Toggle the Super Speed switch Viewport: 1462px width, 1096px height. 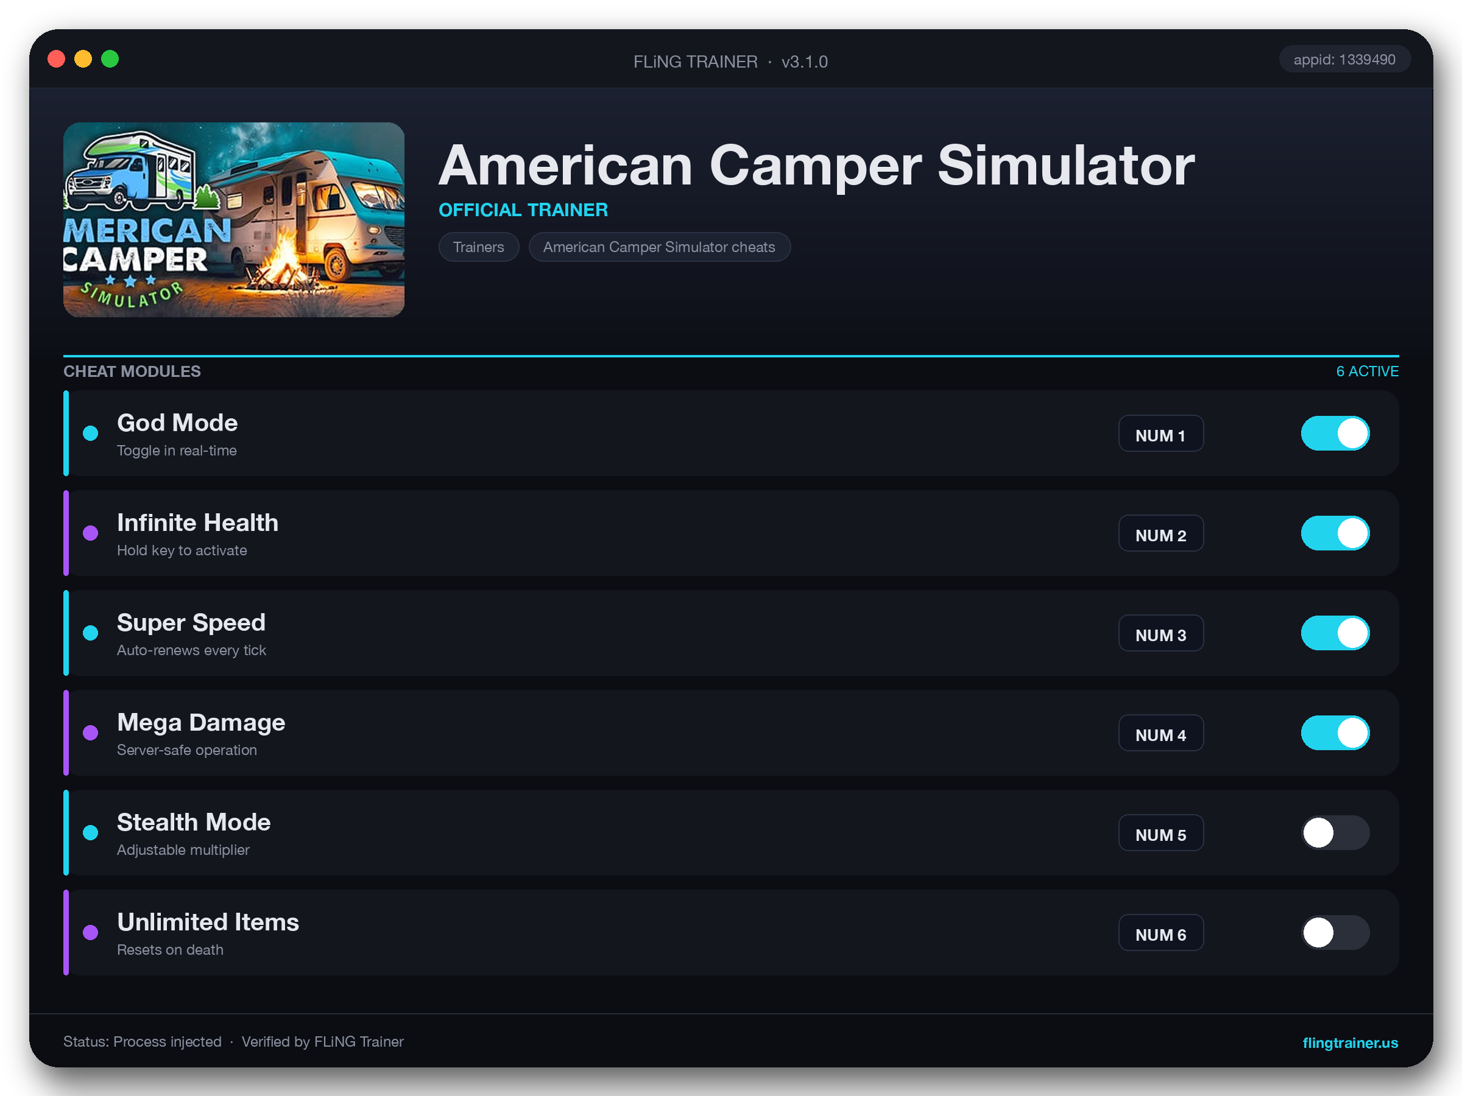coord(1335,633)
